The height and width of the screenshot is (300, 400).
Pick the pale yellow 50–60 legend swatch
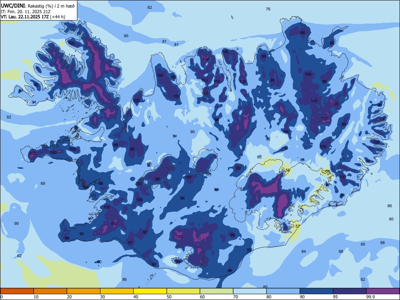(x=183, y=291)
